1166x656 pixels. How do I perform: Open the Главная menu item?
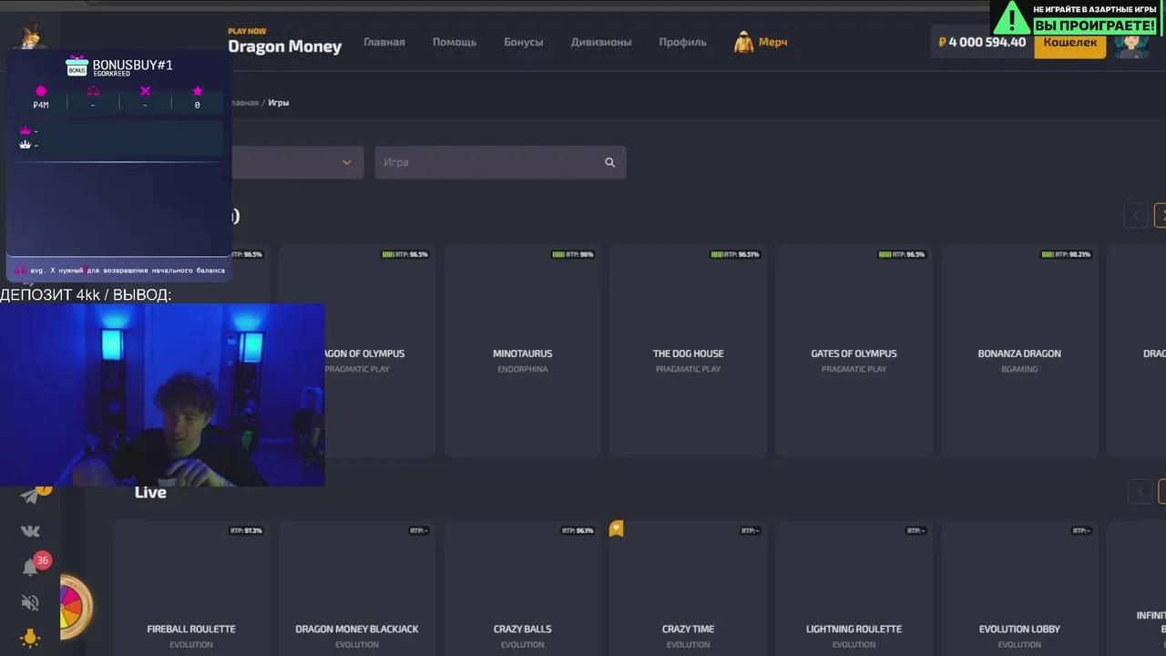pyautogui.click(x=384, y=42)
